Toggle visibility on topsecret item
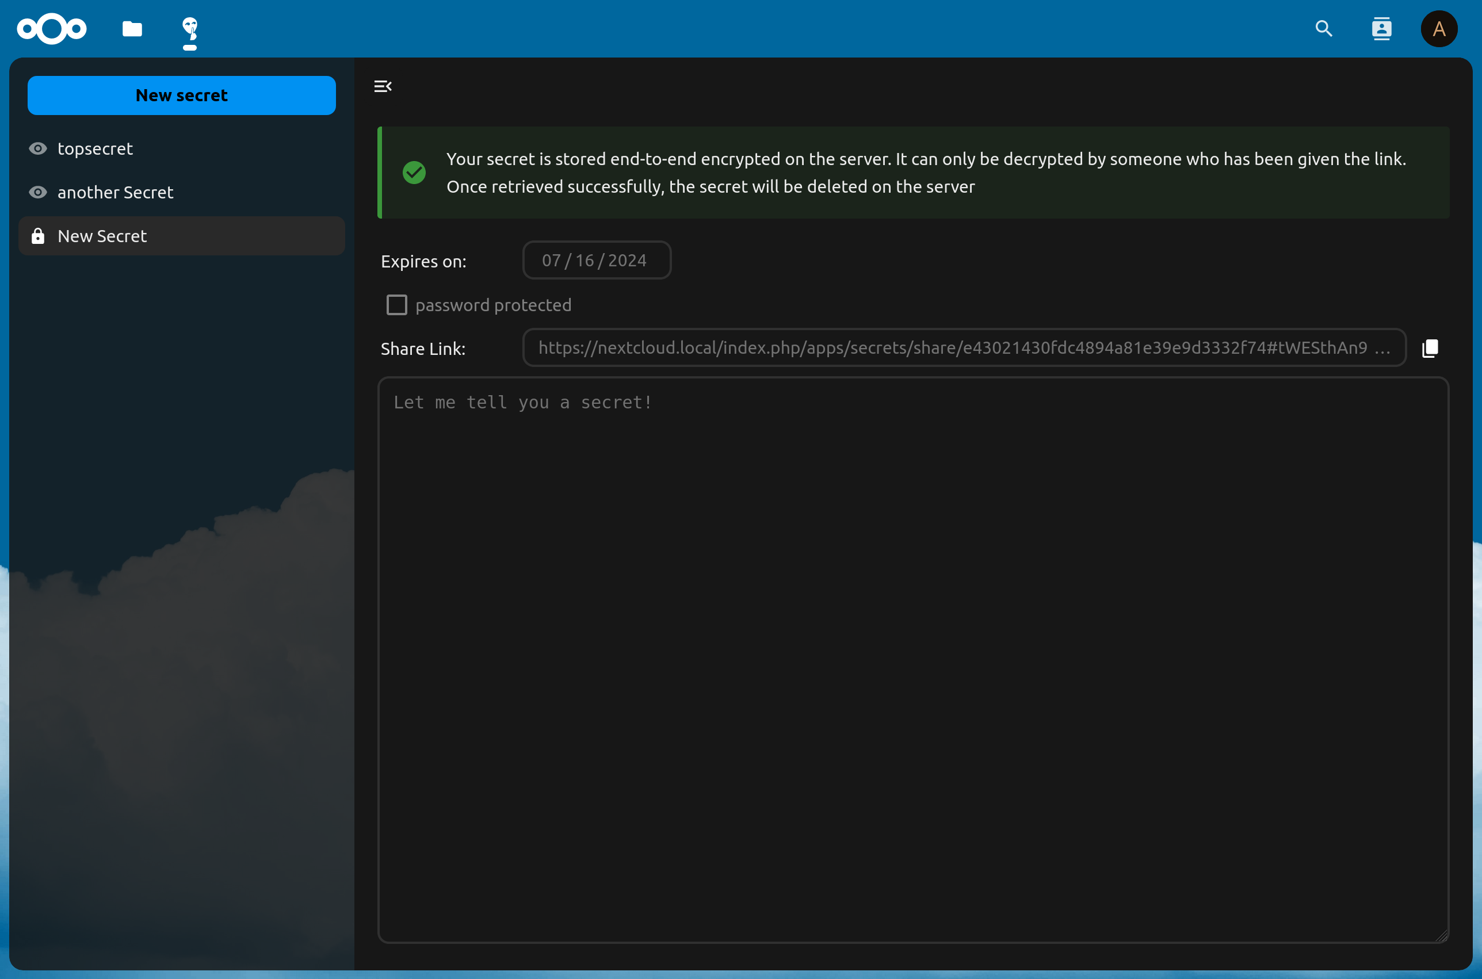Screen dimensions: 1482x979 click(x=38, y=147)
